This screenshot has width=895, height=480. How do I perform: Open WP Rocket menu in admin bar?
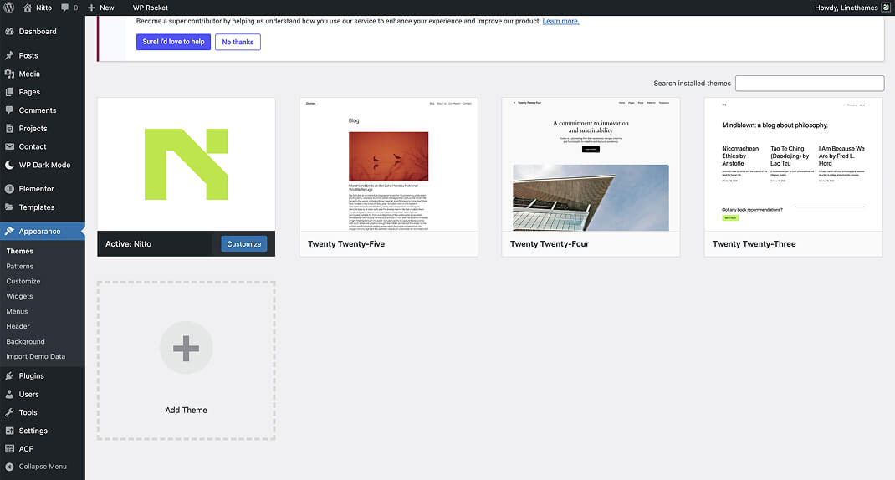tap(150, 8)
